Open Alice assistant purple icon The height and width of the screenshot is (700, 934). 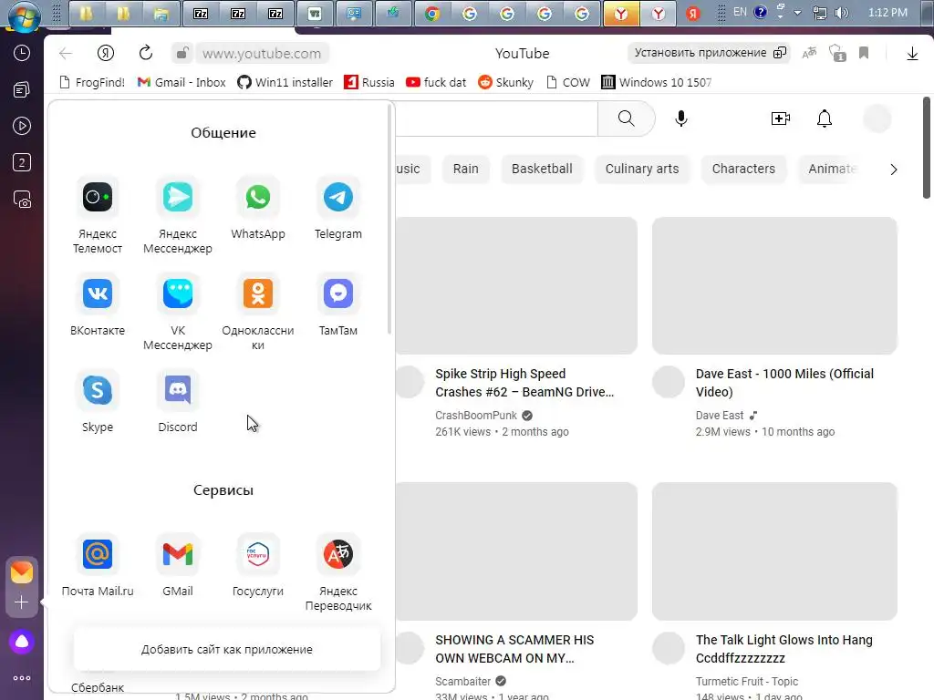(x=22, y=642)
